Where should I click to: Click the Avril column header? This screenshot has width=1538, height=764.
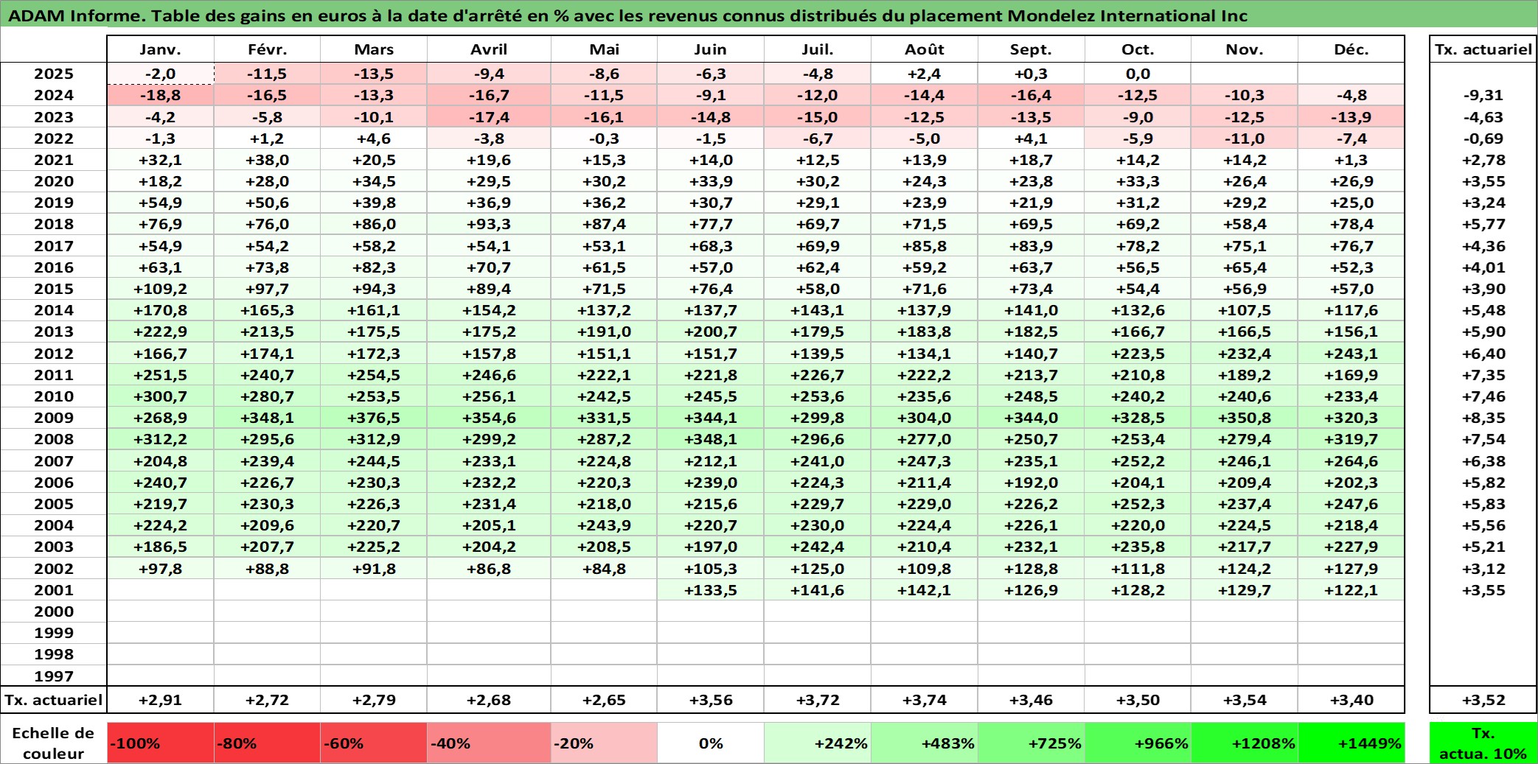click(x=489, y=49)
